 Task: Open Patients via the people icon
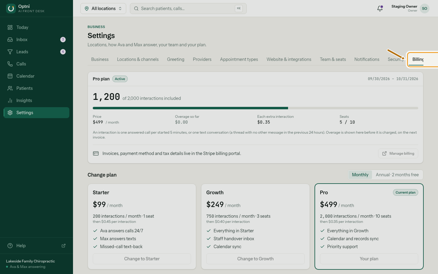tap(10, 88)
